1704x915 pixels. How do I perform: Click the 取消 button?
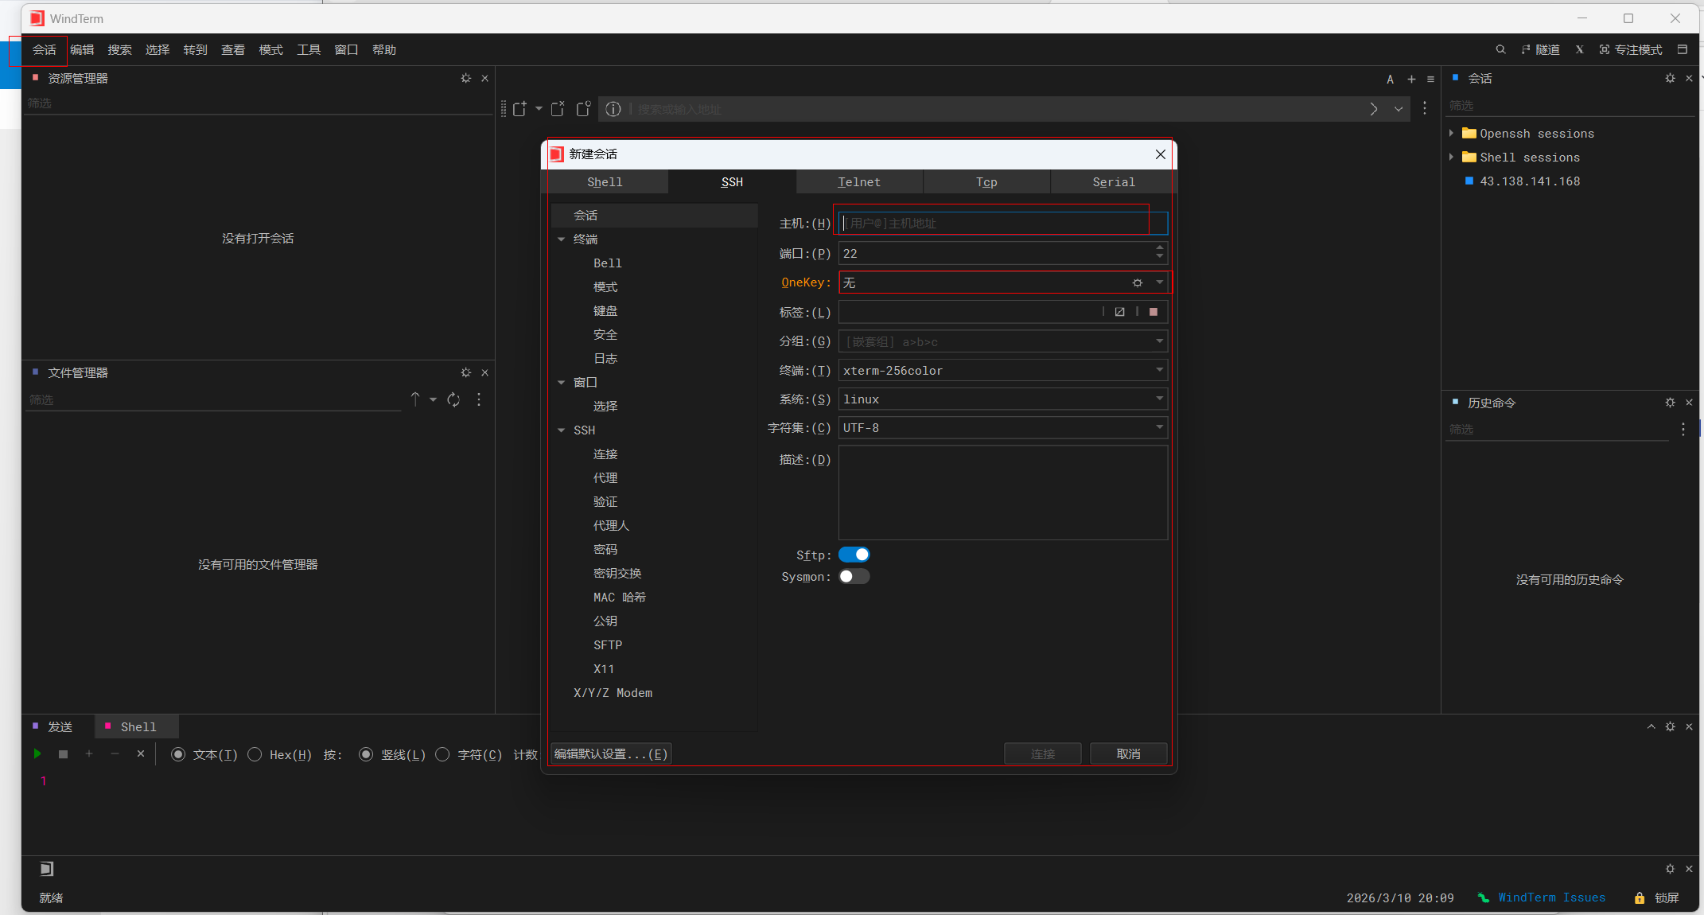[1128, 753]
